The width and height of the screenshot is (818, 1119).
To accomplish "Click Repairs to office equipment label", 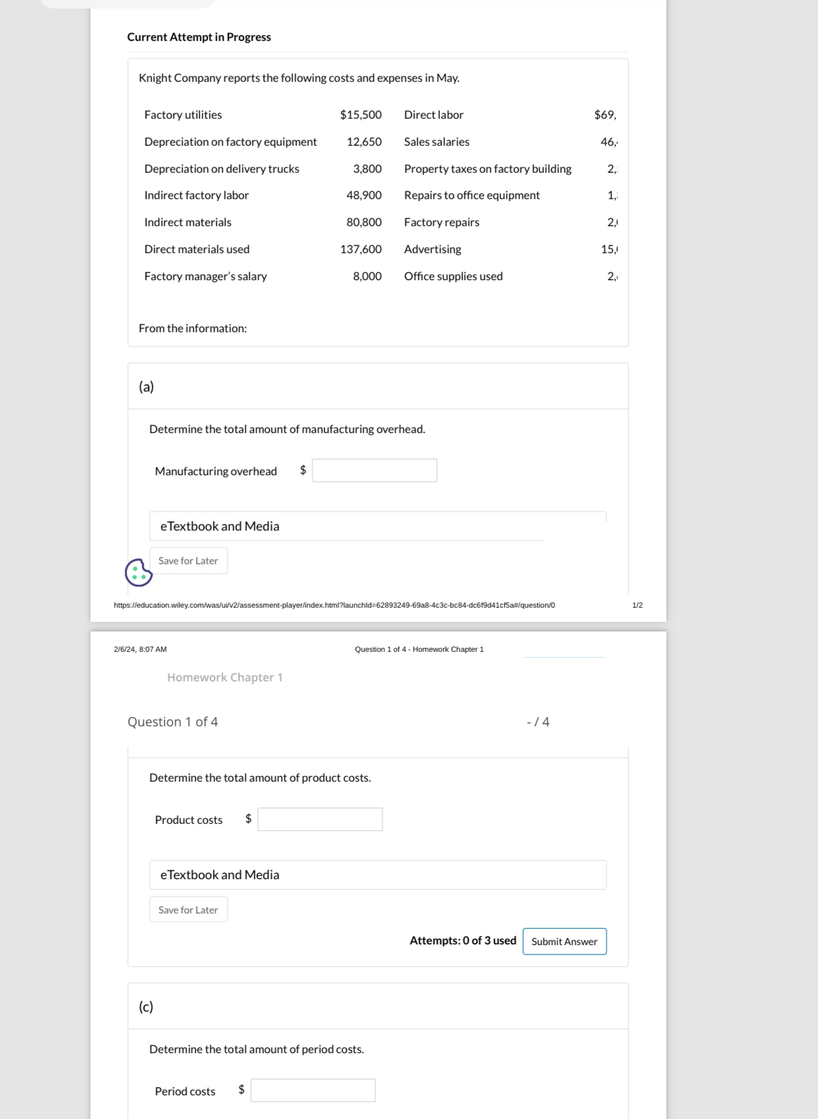I will coord(472,195).
